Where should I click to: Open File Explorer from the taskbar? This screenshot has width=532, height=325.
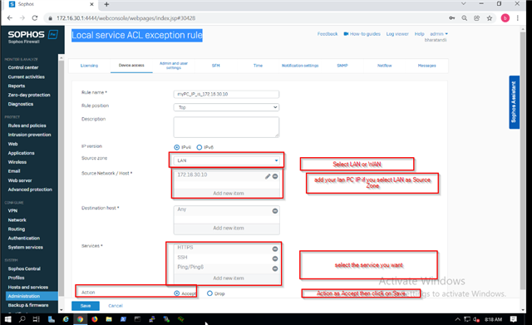pyautogui.click(x=109, y=319)
